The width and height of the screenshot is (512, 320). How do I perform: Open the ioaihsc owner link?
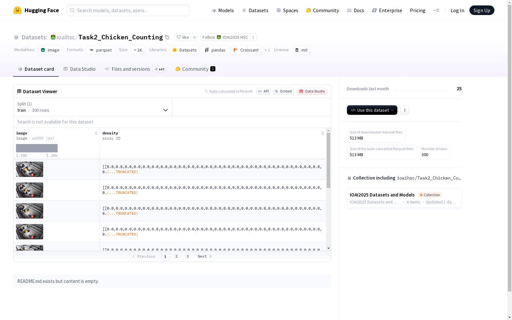tap(66, 37)
